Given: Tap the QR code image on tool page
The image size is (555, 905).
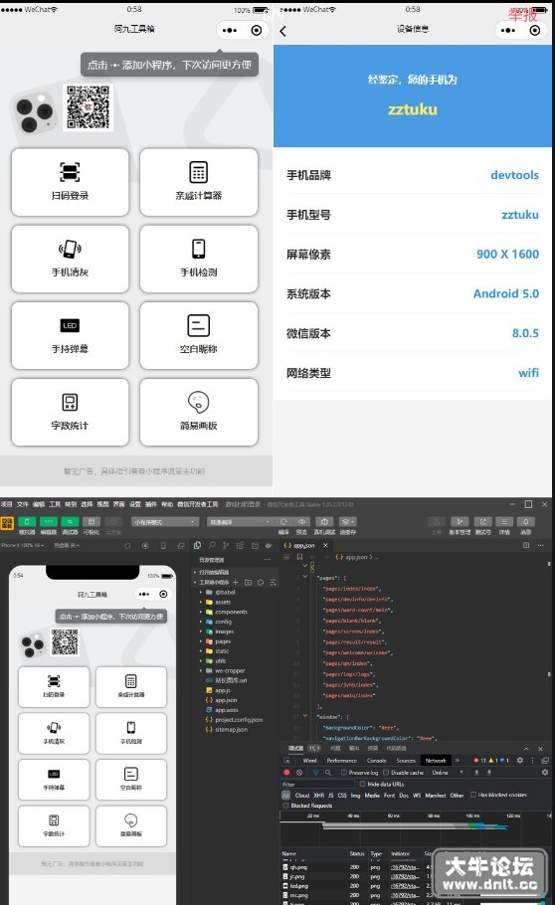Looking at the screenshot, I should 88,106.
